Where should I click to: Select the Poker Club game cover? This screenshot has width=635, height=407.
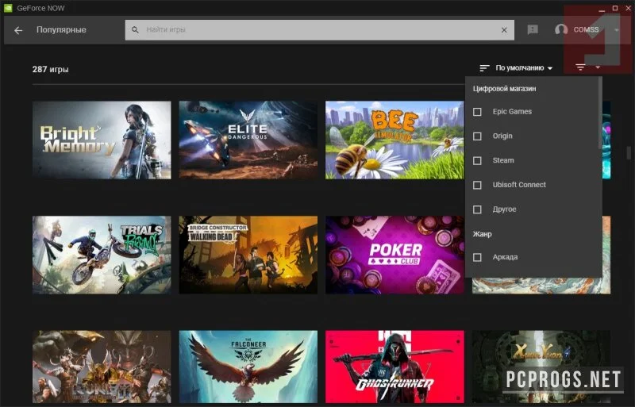[394, 255]
